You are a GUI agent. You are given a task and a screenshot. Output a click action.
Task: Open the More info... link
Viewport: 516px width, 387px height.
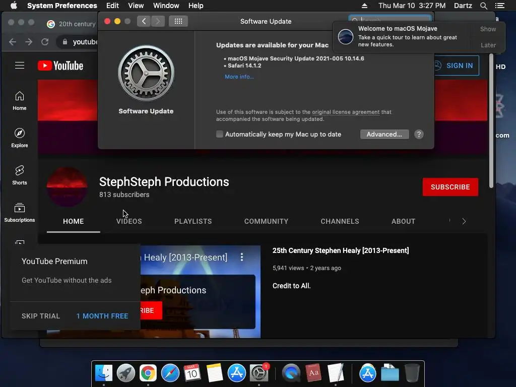click(239, 77)
